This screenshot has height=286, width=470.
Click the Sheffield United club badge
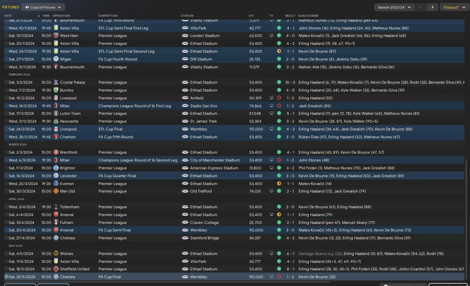(56, 269)
